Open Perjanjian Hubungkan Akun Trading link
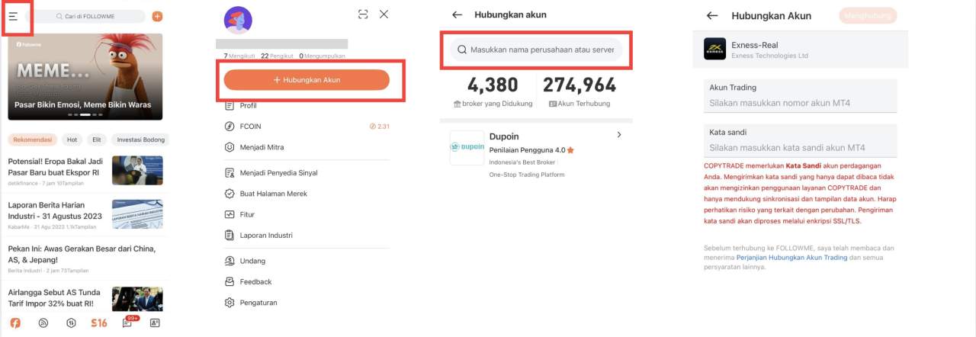 point(792,258)
